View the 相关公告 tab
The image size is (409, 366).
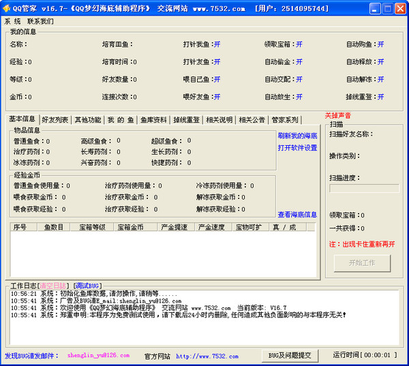[x=252, y=120]
